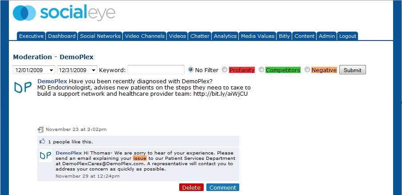Open the http://bit.ly/aiWjCU link
Viewport: 402px width, 195px height.
[x=221, y=94]
